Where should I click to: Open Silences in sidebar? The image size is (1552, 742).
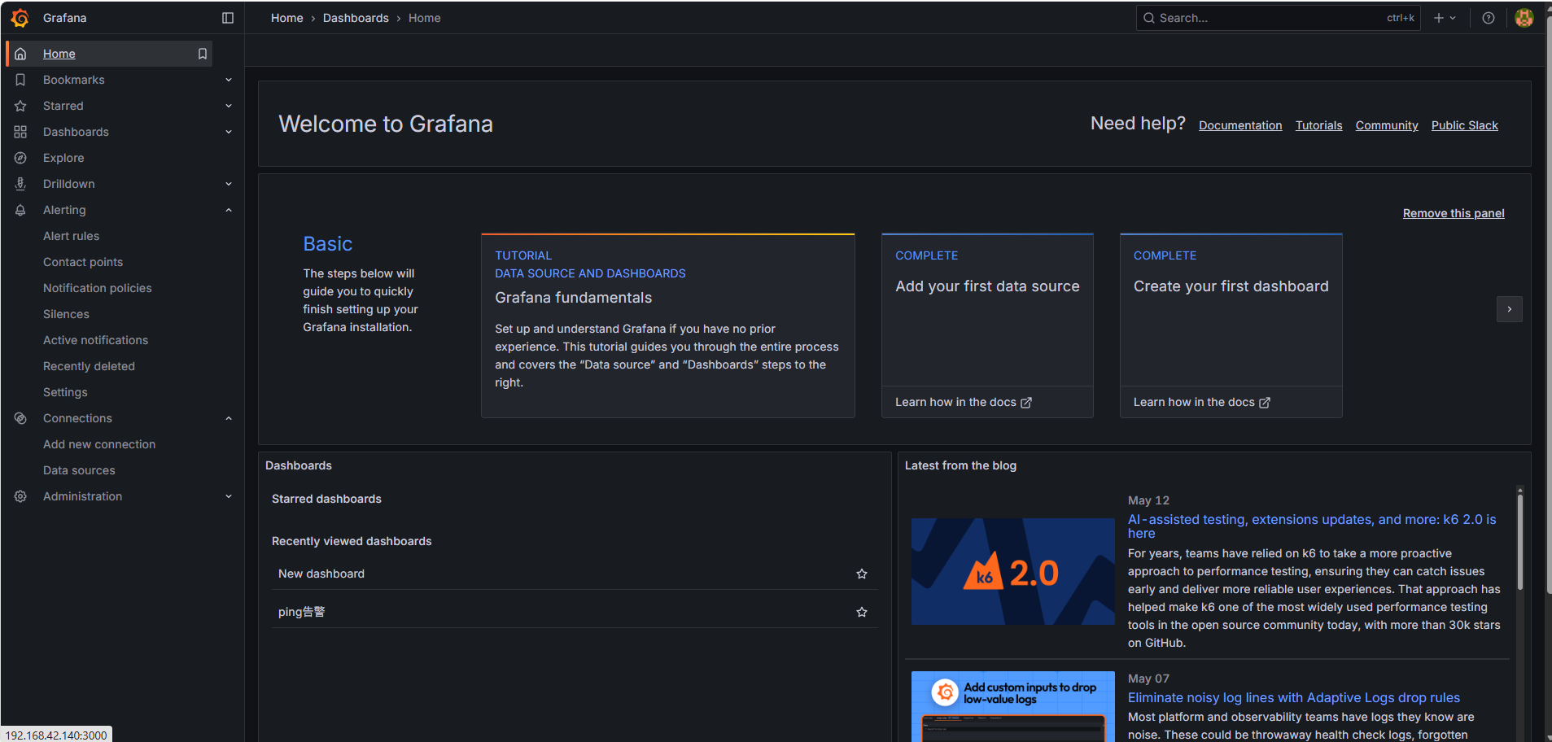(x=66, y=314)
